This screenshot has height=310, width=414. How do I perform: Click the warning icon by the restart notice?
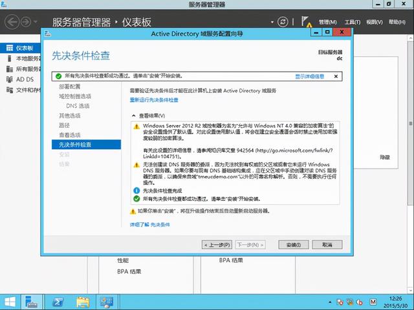pos(133,211)
